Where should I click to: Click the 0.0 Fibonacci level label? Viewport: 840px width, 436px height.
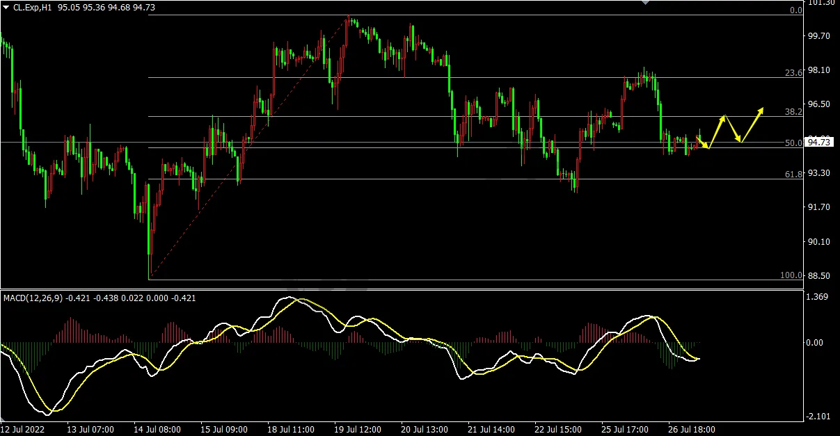(x=796, y=10)
